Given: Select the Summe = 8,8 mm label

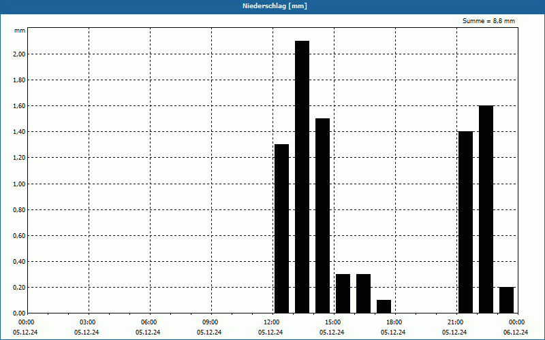Looking at the screenshot, I should point(488,21).
